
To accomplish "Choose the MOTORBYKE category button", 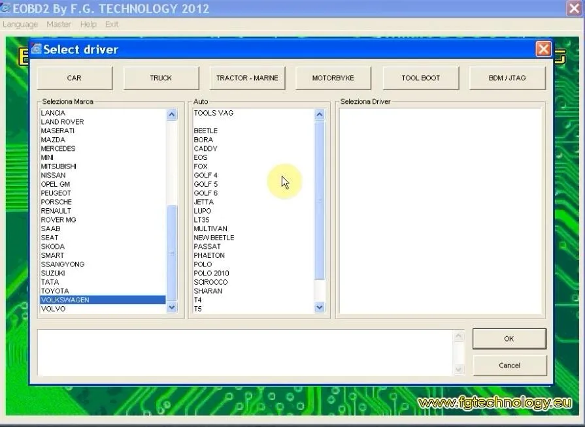I will (x=333, y=78).
